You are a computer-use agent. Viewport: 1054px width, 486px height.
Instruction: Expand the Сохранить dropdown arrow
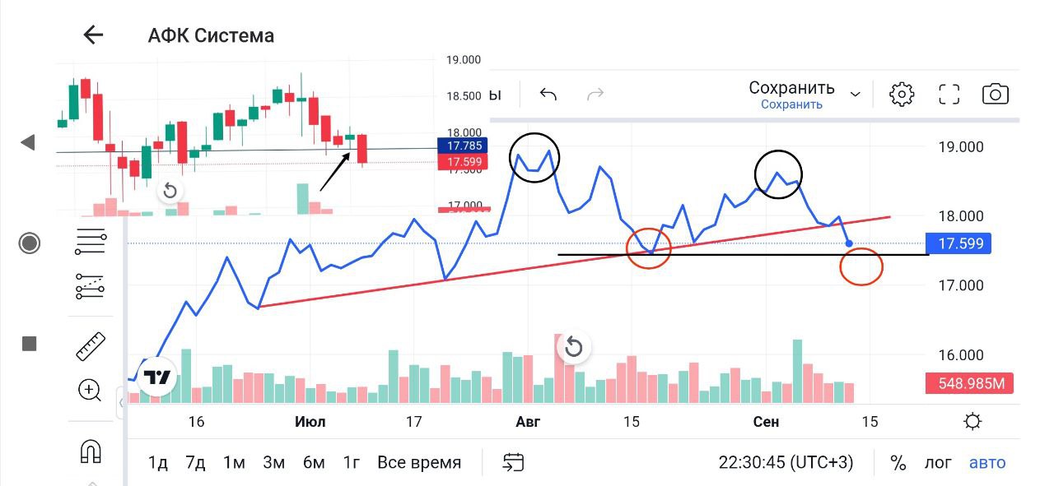click(856, 95)
